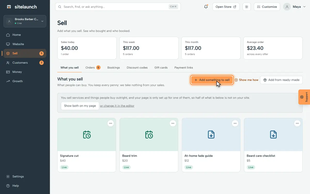Open the Maya account dropdown chevron
Viewport: 310px width, 194px height.
304,7
